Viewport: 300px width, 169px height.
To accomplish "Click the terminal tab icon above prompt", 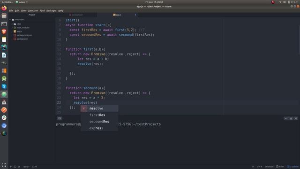I will [60, 118].
